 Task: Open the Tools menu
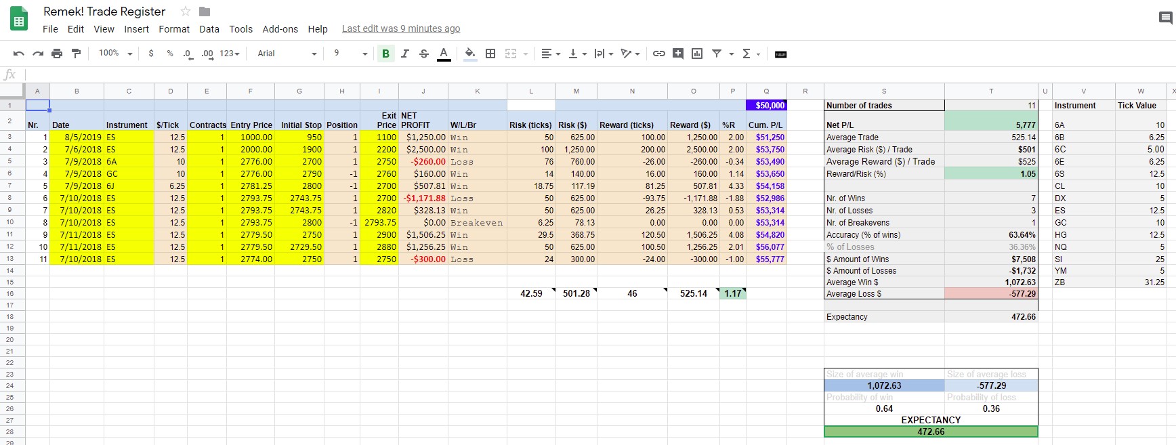240,29
